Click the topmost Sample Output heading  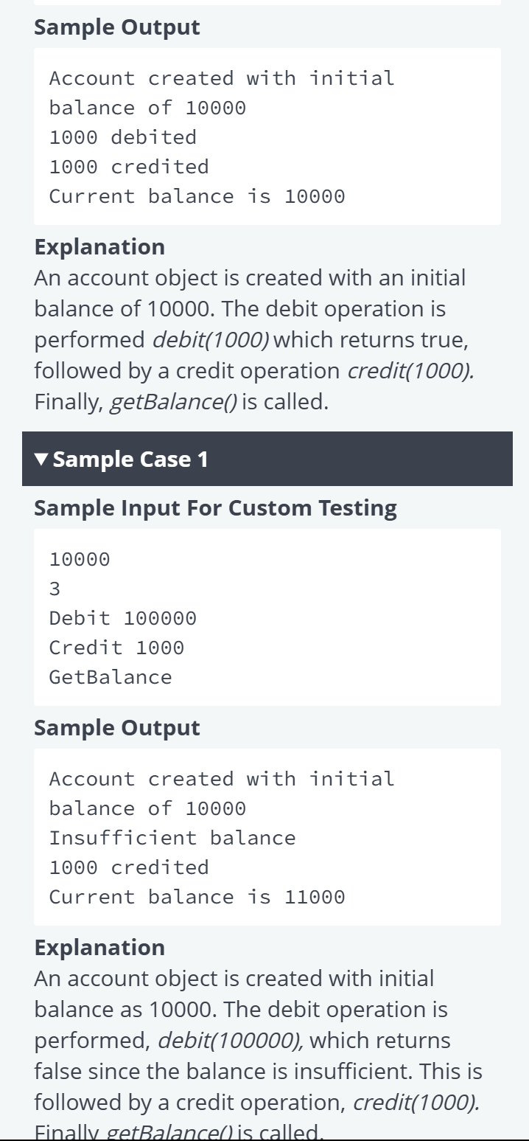click(117, 27)
